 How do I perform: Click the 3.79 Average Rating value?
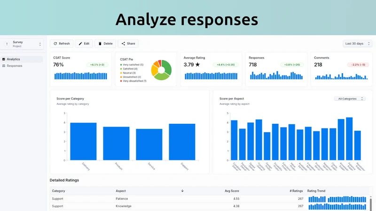click(192, 65)
